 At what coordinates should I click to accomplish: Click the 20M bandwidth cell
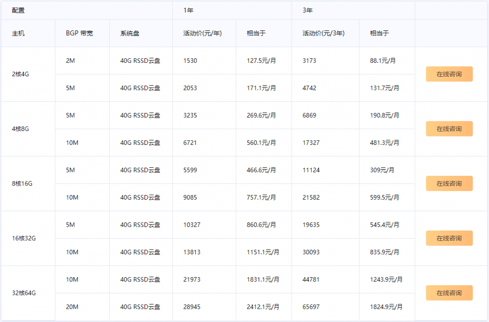[x=82, y=307]
